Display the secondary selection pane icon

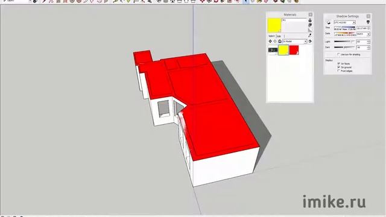point(310,20)
